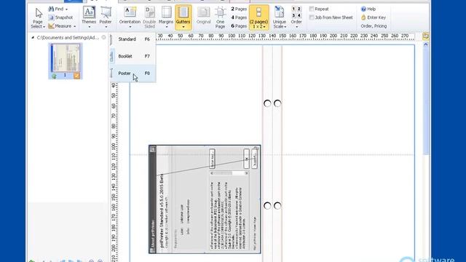Click the rotated About dialog page preview
Viewport: 466px width, 262px height.
[x=205, y=199]
